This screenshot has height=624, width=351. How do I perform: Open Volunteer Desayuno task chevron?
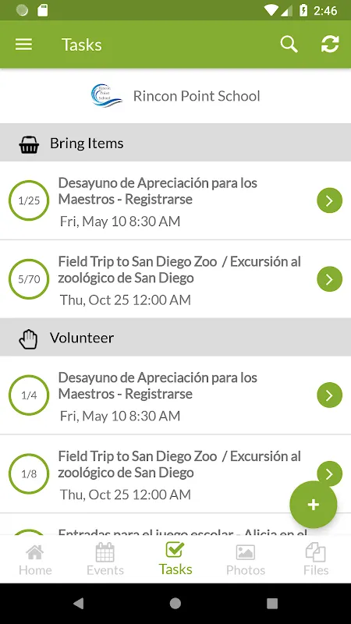point(329,395)
